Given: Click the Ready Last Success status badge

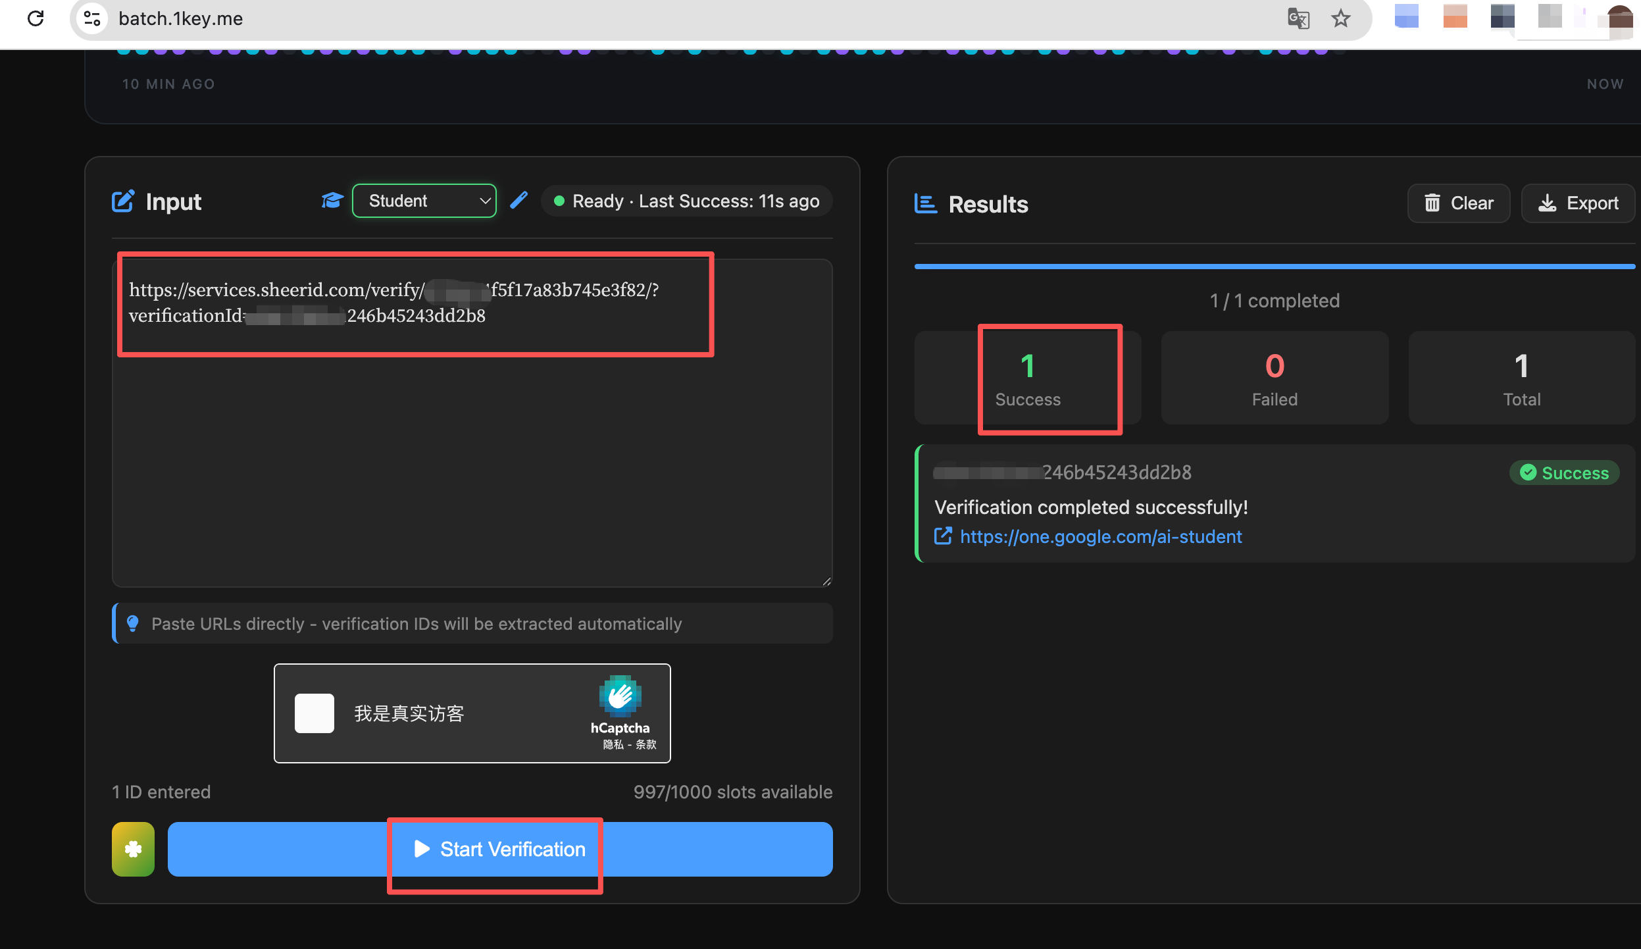Looking at the screenshot, I should (687, 201).
